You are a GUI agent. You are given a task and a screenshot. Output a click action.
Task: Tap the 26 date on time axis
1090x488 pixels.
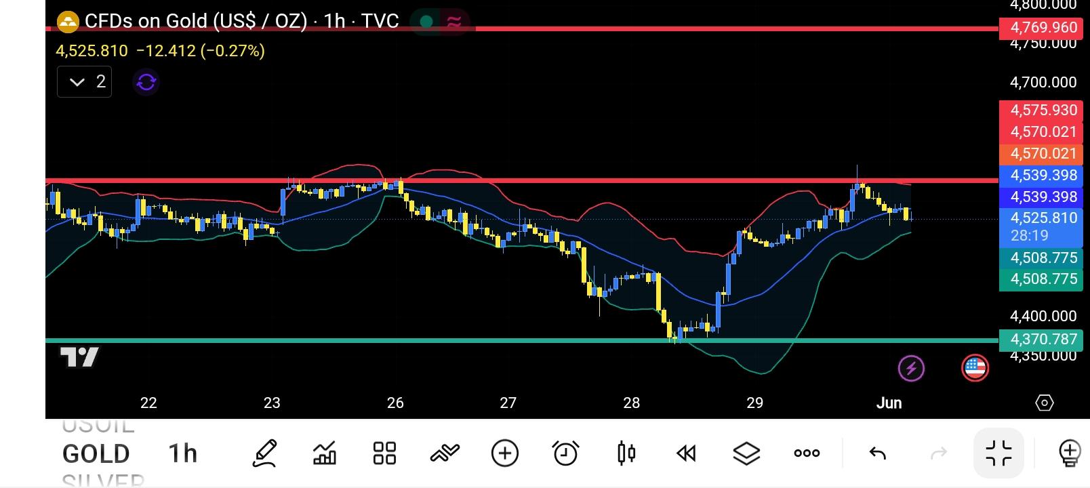(395, 403)
